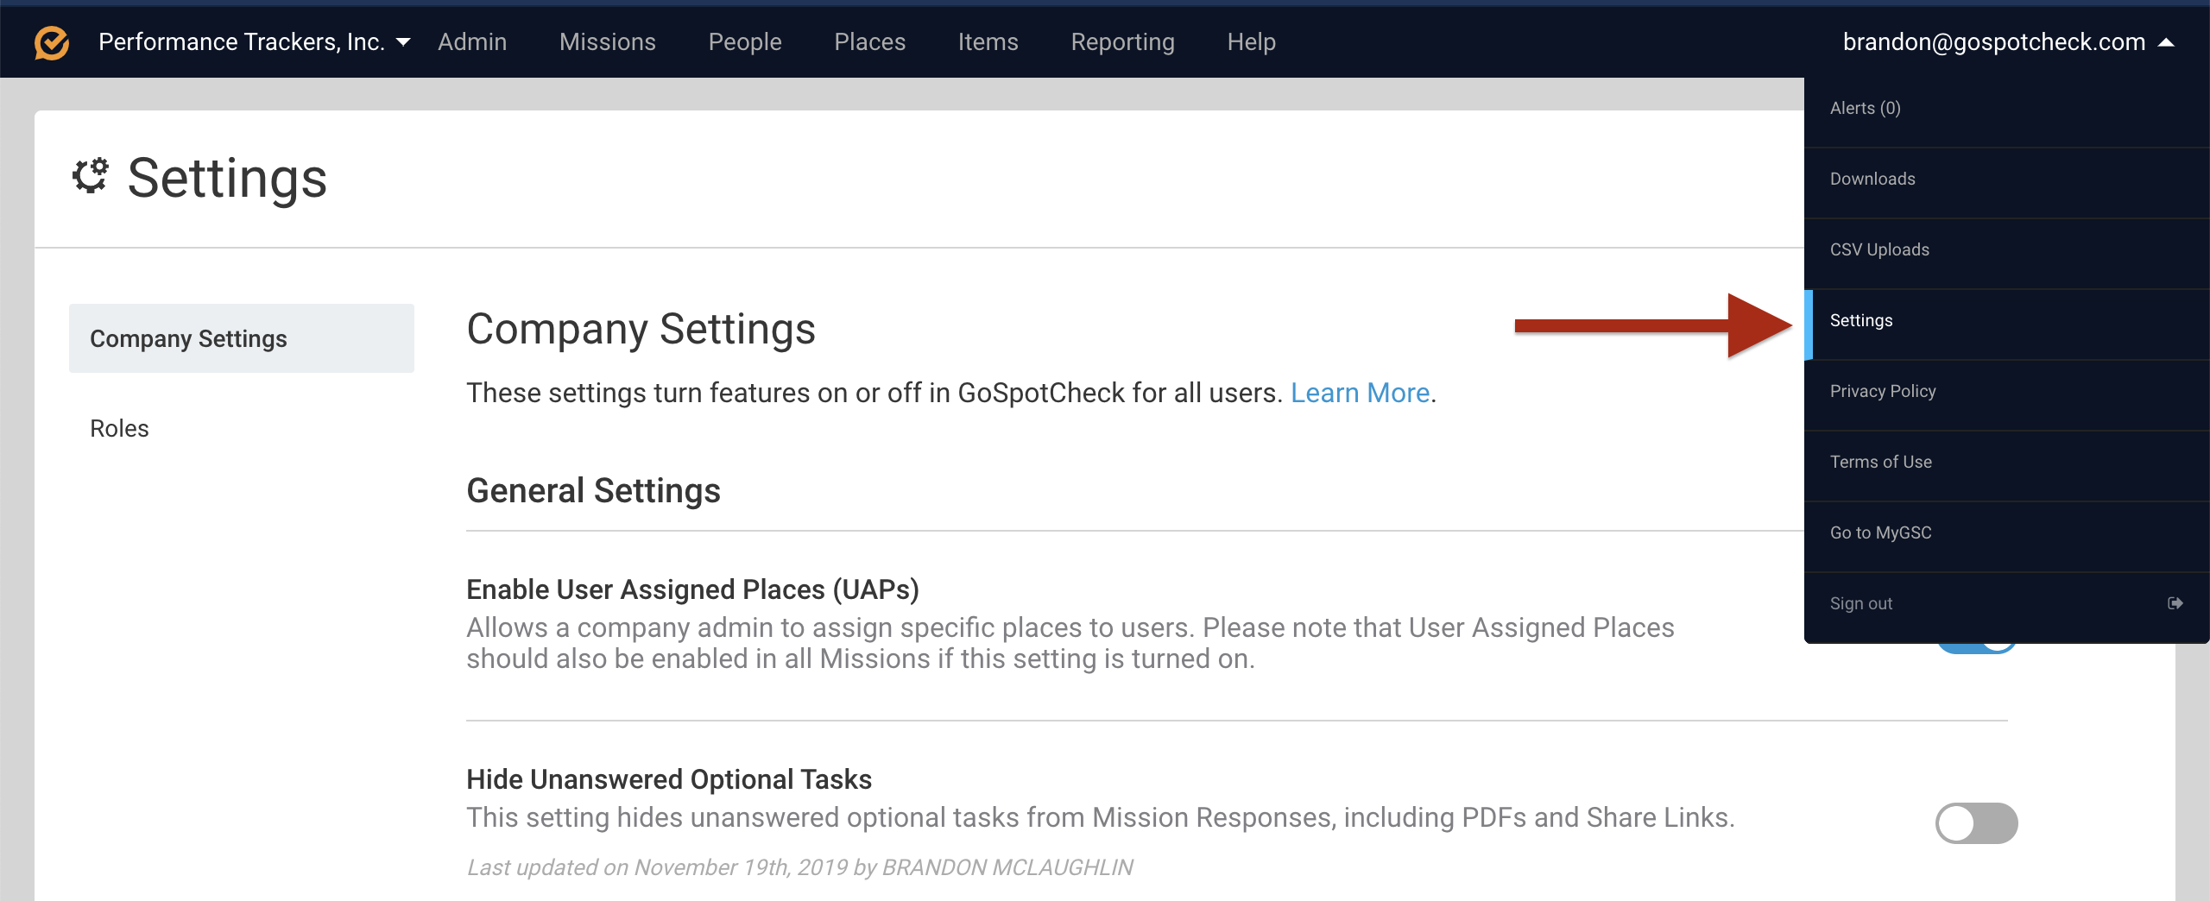Image resolution: width=2210 pixels, height=901 pixels.
Task: Toggle Enable User Assigned Places switch
Action: [1976, 647]
